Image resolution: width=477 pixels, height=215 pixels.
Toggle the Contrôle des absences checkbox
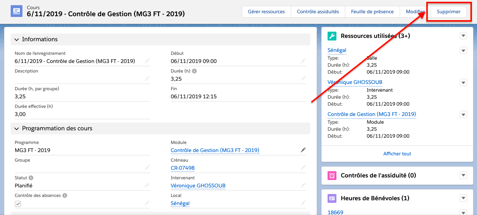coord(18,204)
